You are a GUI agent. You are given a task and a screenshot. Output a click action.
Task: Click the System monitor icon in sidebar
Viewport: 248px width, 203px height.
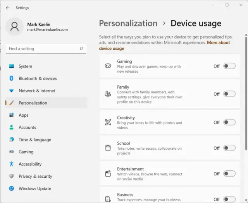[11, 66]
